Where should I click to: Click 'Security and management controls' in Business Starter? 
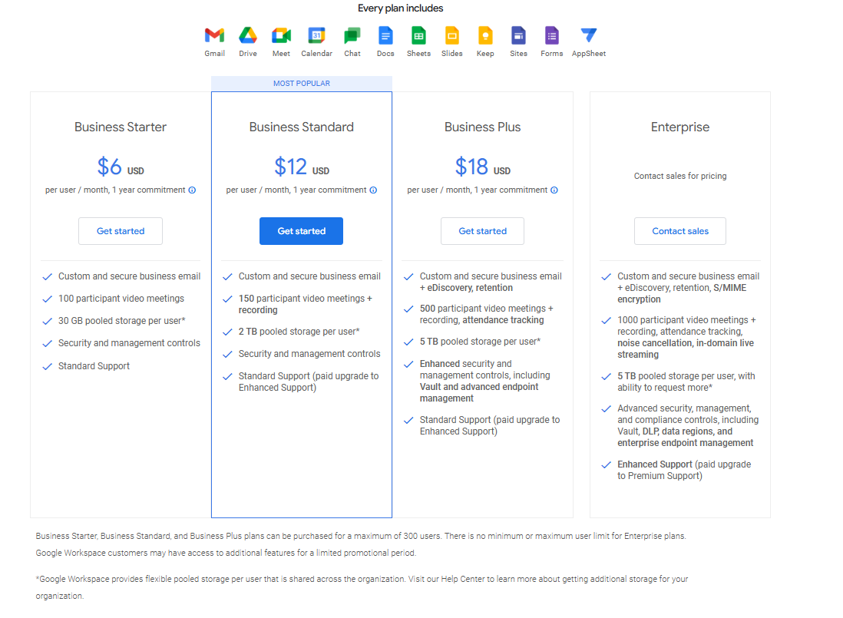pyautogui.click(x=129, y=343)
